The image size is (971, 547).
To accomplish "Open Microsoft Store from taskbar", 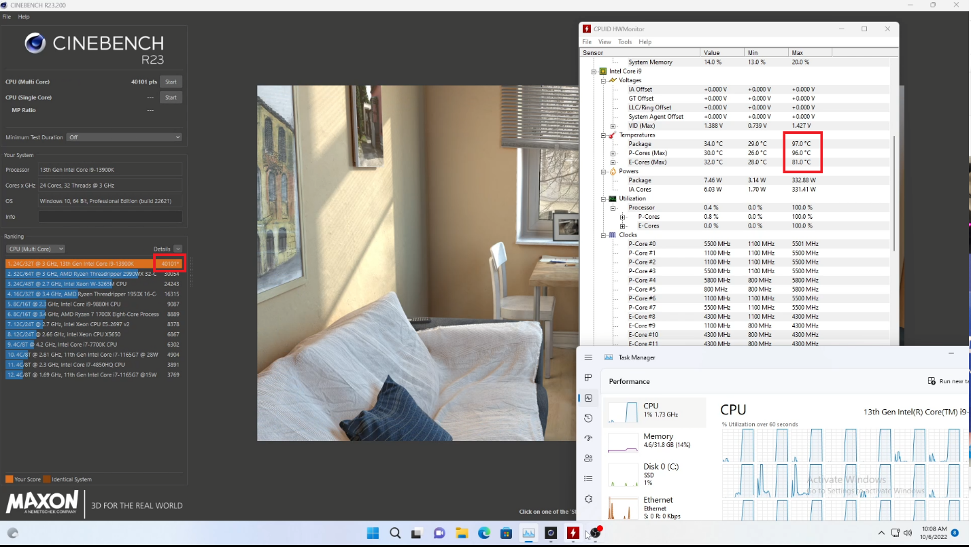I will point(506,533).
